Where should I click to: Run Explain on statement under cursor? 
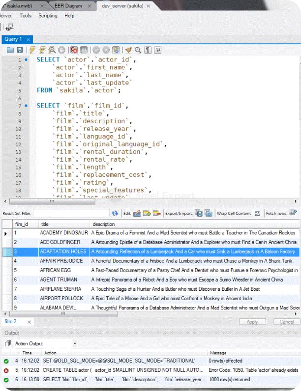(x=53, y=50)
